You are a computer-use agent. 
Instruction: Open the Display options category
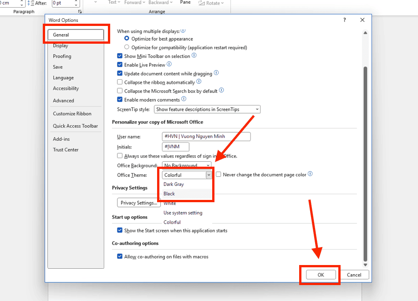click(x=61, y=46)
